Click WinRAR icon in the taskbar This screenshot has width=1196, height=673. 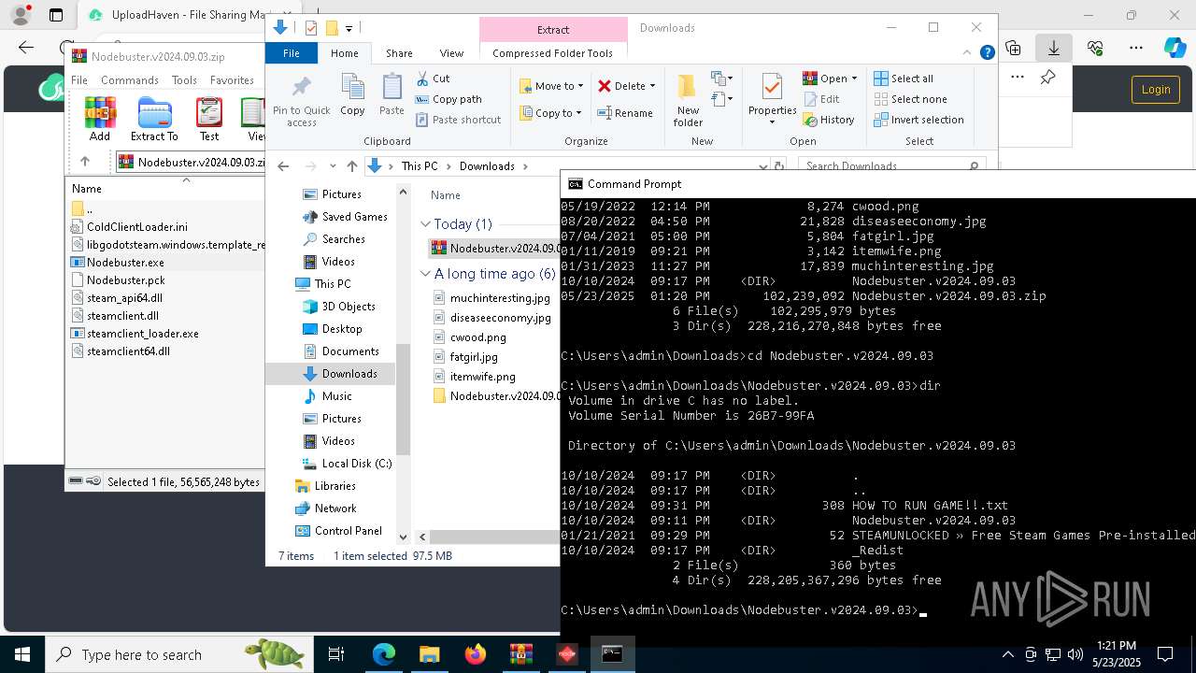tap(520, 654)
